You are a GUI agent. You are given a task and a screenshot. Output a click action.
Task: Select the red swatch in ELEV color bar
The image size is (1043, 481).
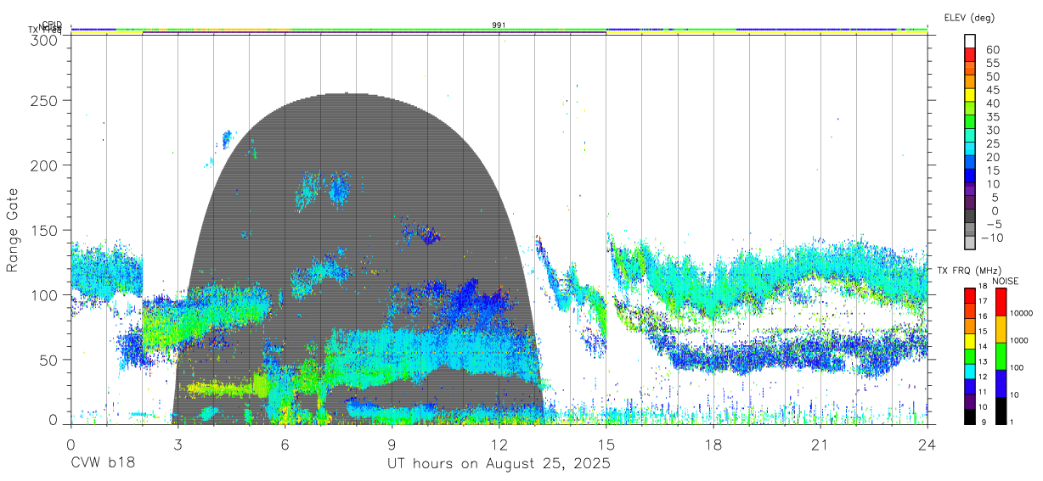click(970, 53)
